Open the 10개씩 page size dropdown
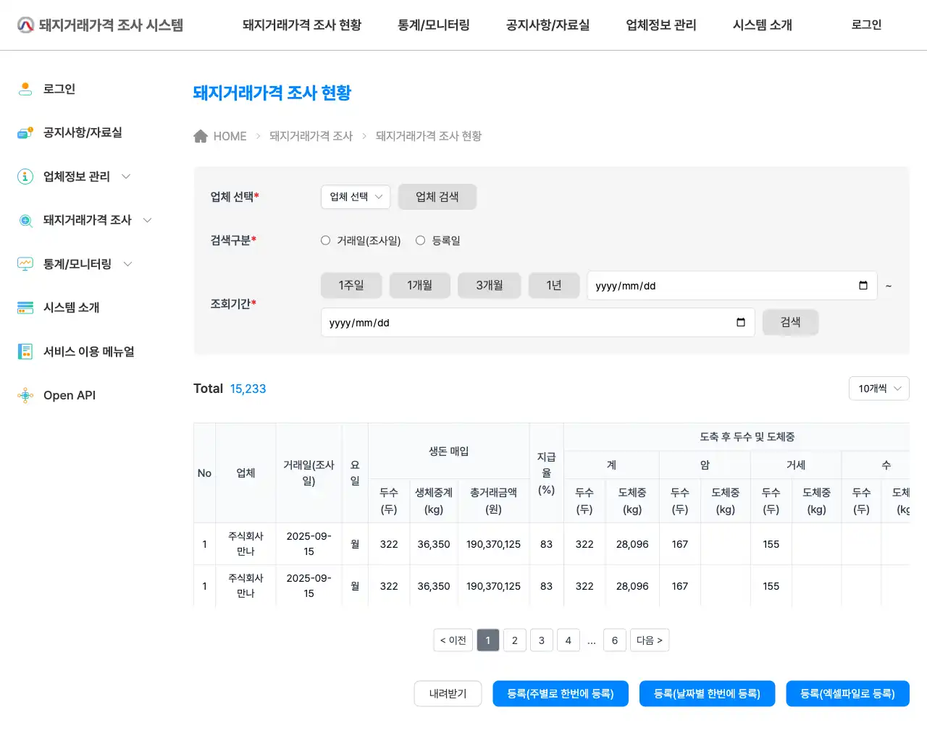 point(878,389)
